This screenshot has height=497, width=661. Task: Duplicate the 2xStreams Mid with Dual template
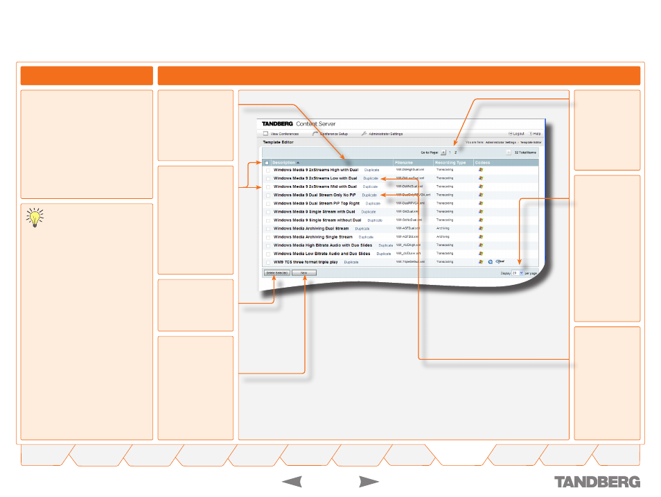coord(371,186)
